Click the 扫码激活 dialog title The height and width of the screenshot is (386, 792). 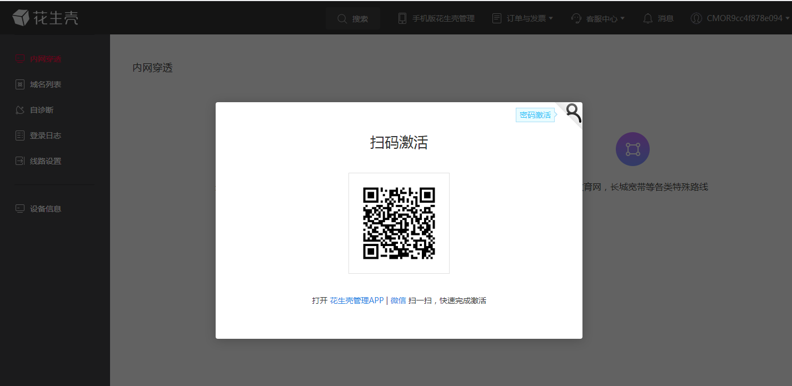[x=399, y=143]
